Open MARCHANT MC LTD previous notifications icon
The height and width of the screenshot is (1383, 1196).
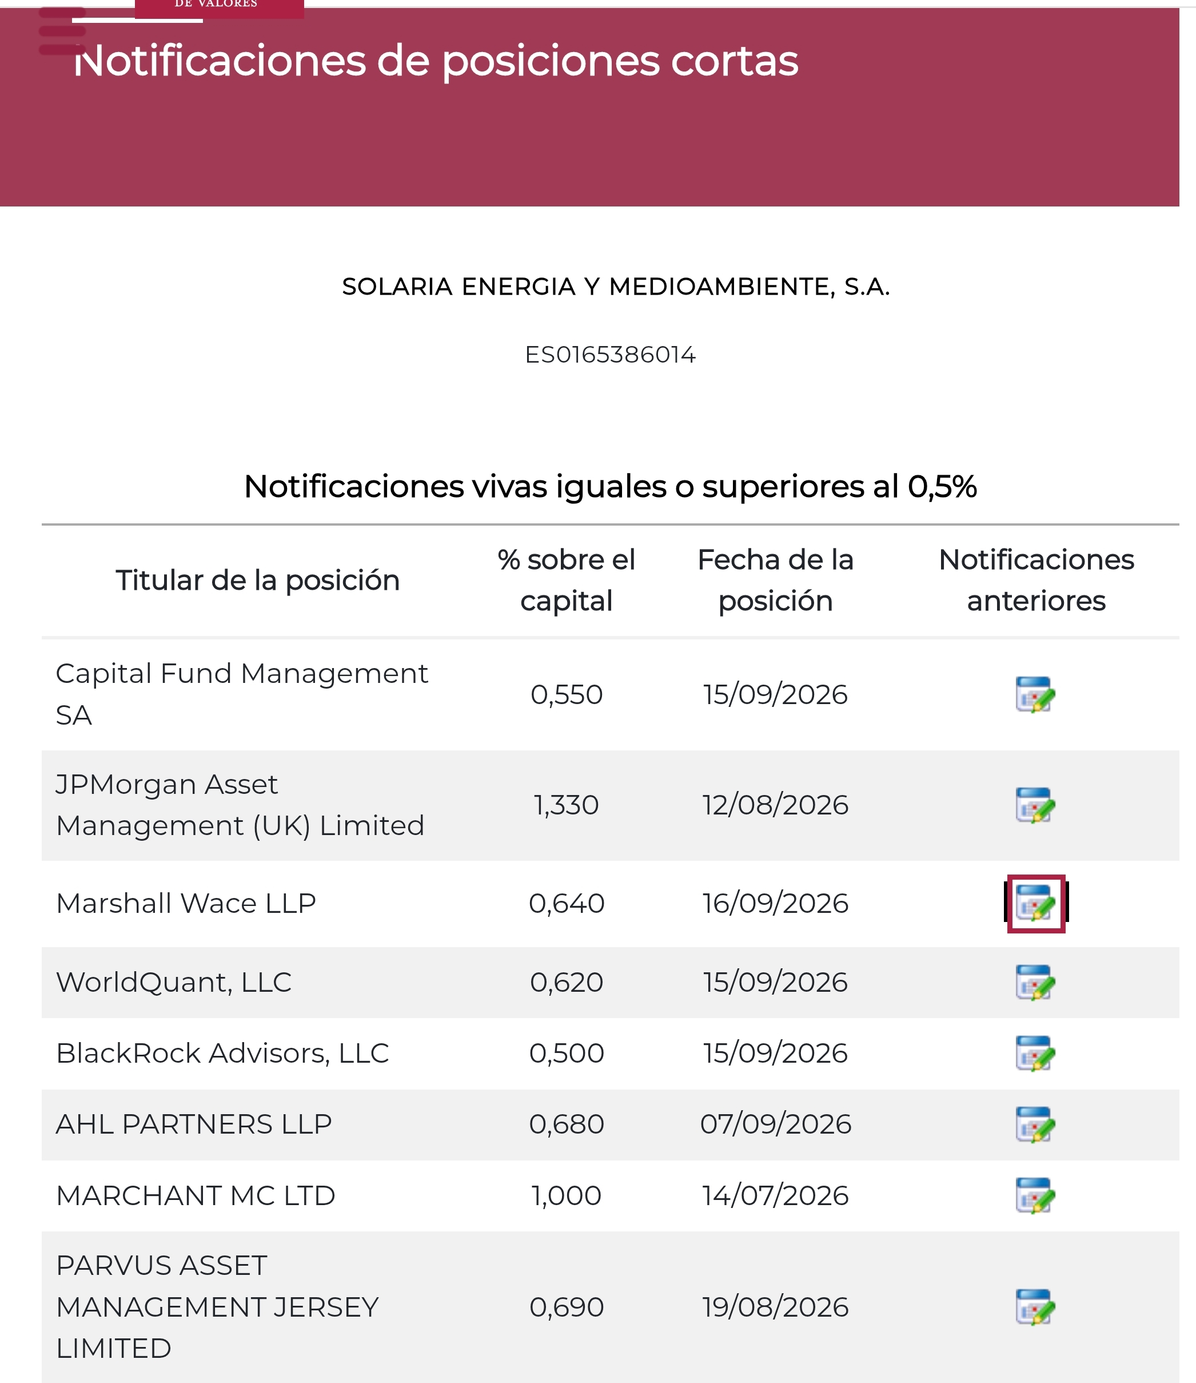1035,1195
